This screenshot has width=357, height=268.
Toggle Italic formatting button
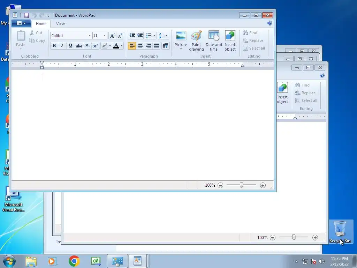[x=62, y=46]
